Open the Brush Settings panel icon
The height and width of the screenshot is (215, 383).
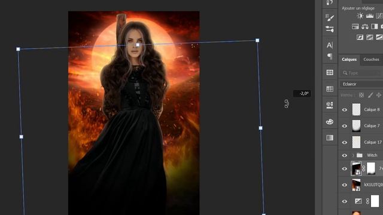(x=330, y=17)
